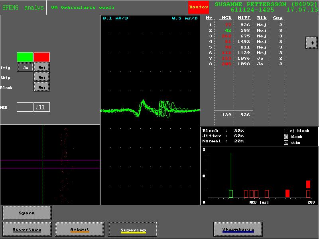319x239 pixels.
Task: Select MIPI value 811
Action: tap(245, 47)
